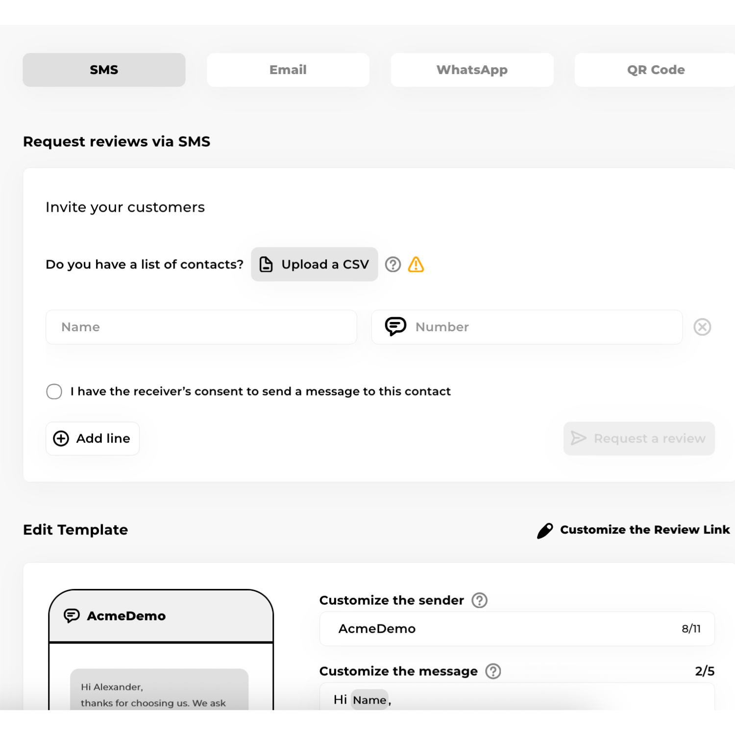
Task: Click the CSV upload help question icon
Action: tap(392, 265)
